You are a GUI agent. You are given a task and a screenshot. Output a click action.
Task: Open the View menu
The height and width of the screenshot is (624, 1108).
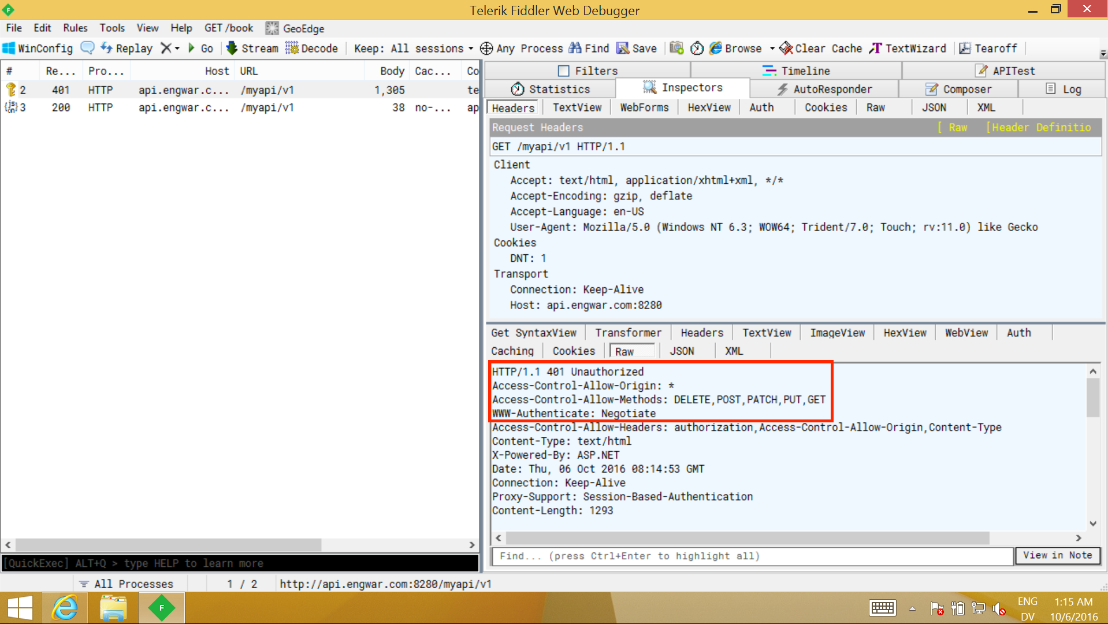tap(147, 28)
